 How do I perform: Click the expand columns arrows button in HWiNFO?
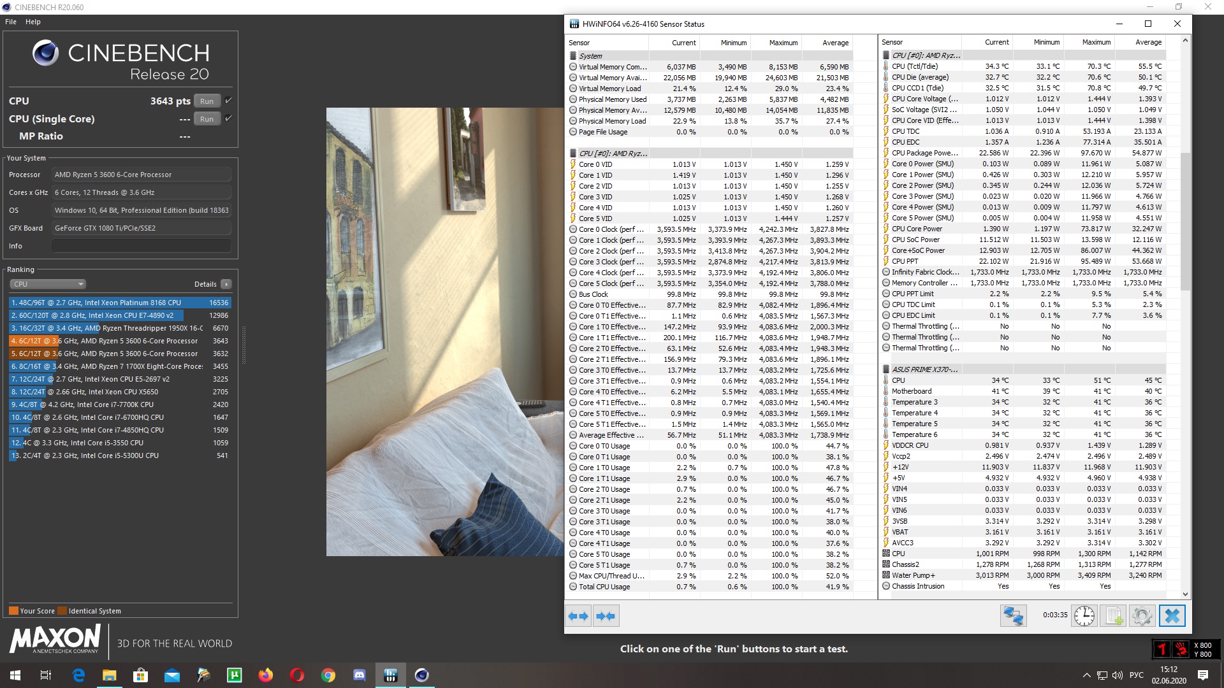pos(578,616)
